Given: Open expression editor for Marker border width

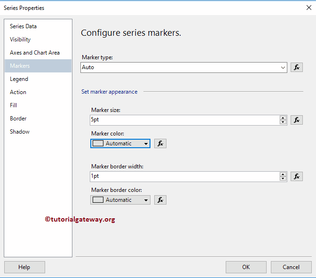Looking at the screenshot, I should (296, 176).
